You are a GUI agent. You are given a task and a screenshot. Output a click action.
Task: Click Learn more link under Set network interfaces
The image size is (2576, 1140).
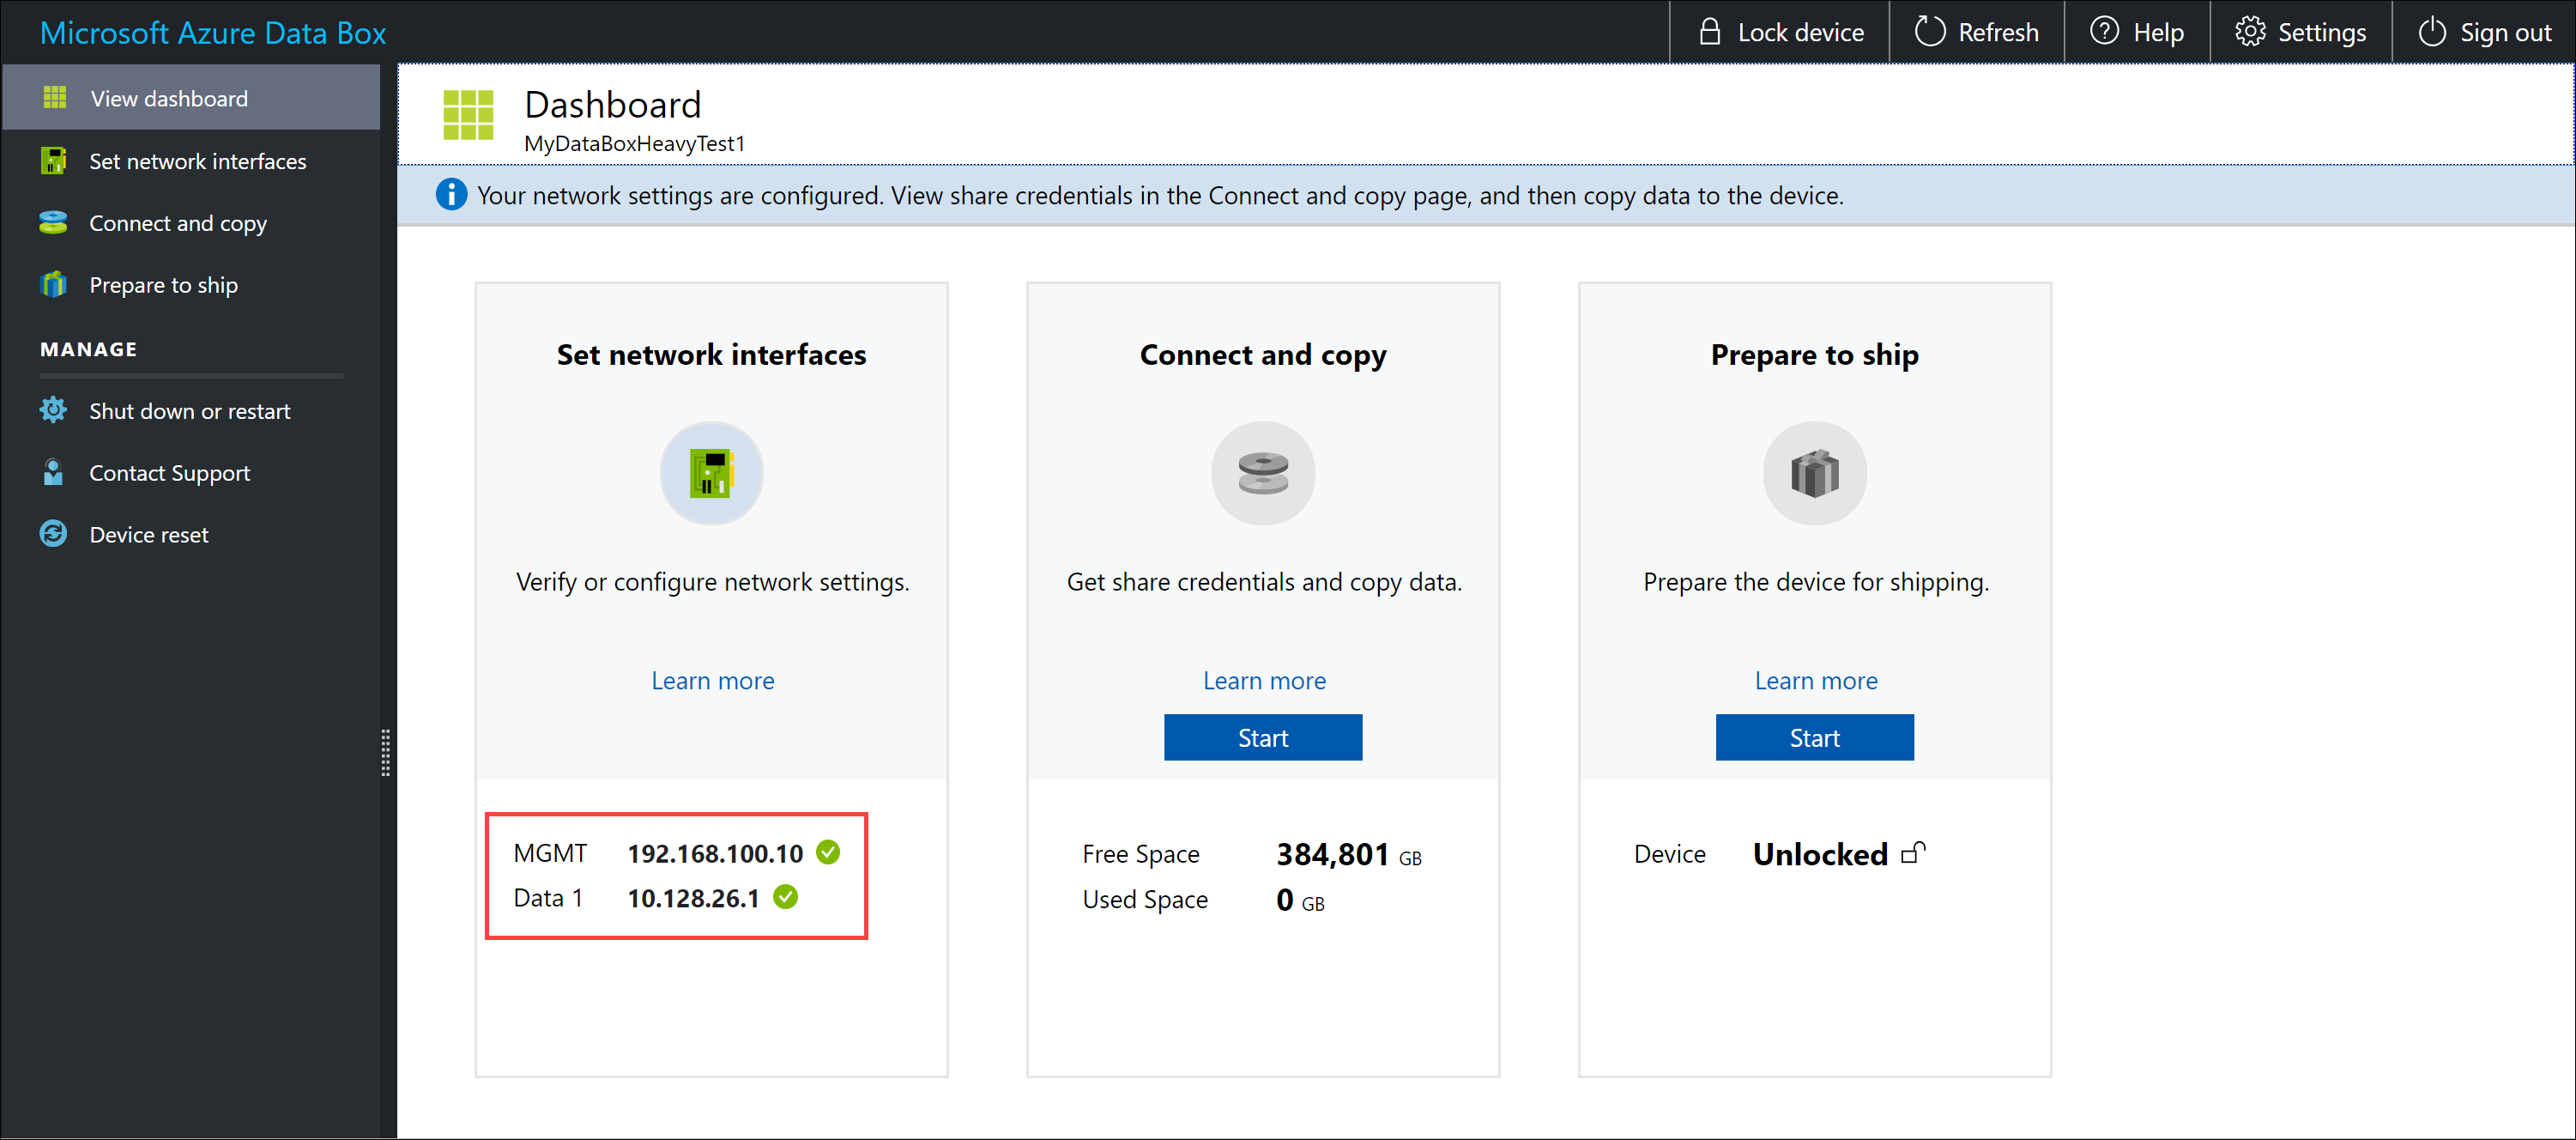(x=713, y=680)
